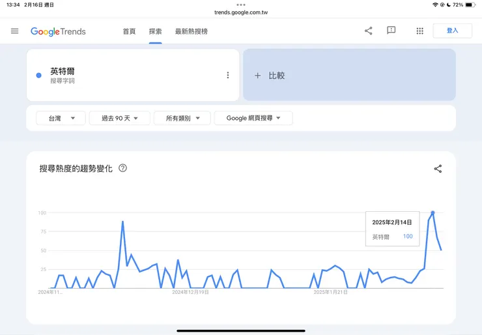Tap the 2025年2月14日 tooltip box
The height and width of the screenshot is (335, 482).
(x=392, y=229)
